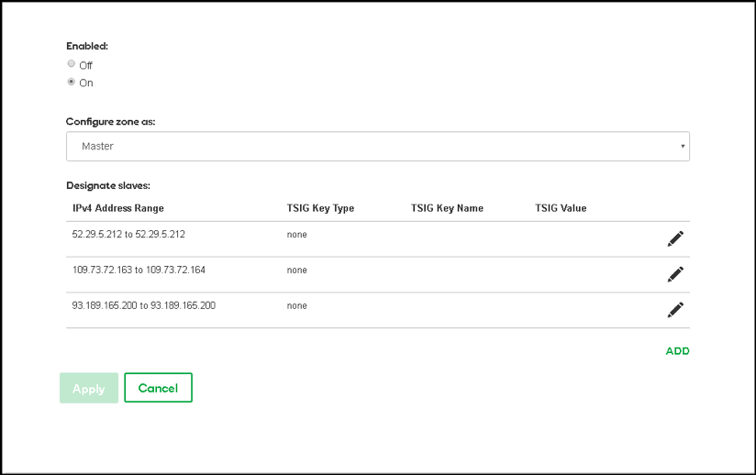Click the Designate slaves label
The image size is (756, 475).
click(x=108, y=185)
